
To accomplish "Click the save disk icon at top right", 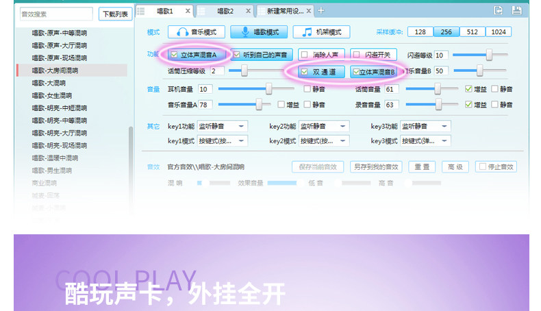I will [516, 10].
